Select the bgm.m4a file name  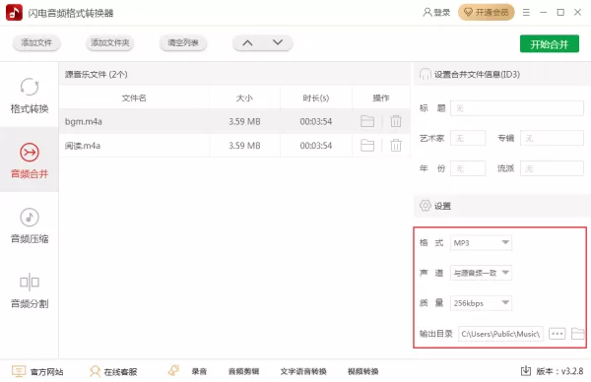(x=84, y=121)
